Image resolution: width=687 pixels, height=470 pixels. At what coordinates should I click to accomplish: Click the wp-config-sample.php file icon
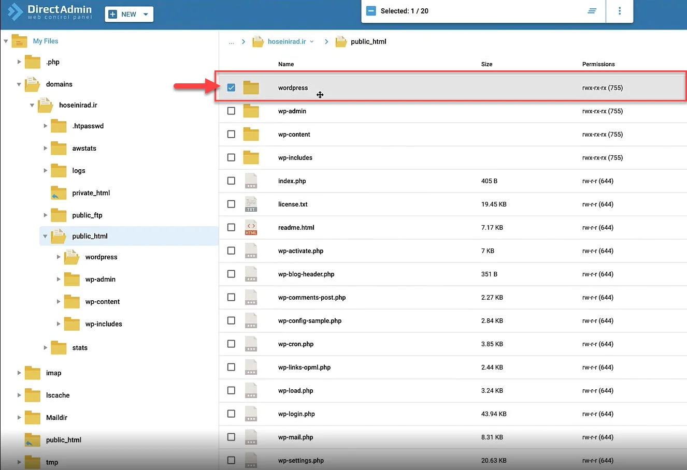tap(251, 320)
